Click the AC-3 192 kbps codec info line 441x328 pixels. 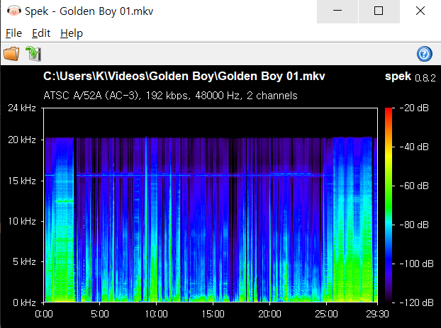click(x=170, y=96)
